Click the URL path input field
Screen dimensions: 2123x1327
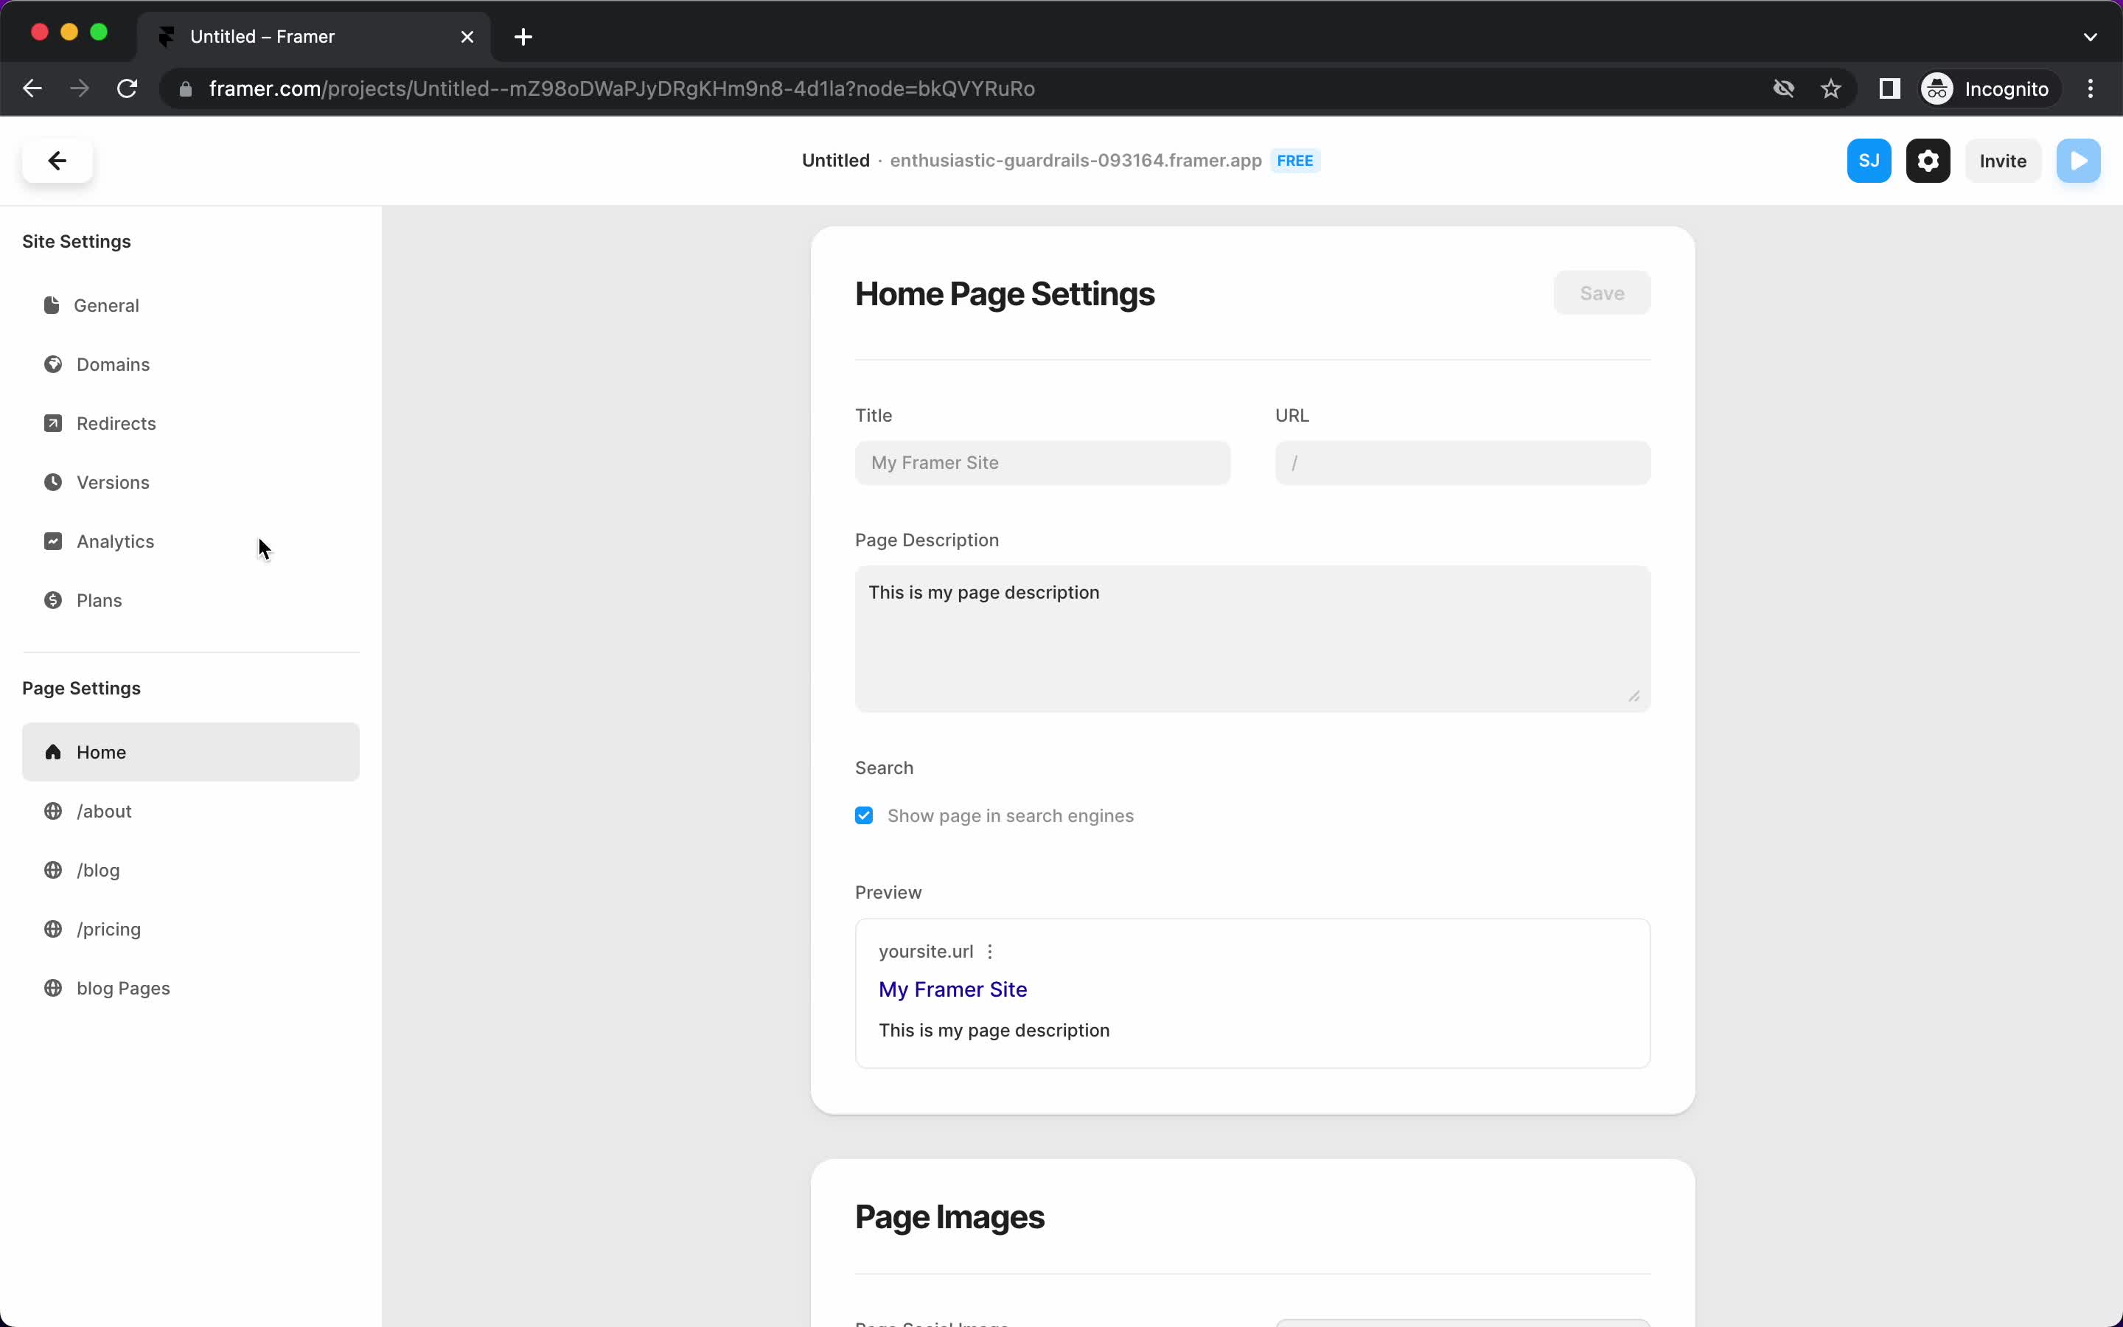pos(1463,462)
